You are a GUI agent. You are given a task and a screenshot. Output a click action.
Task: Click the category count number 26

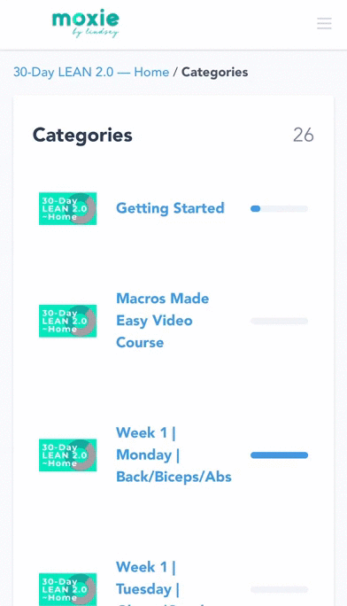[x=304, y=136]
